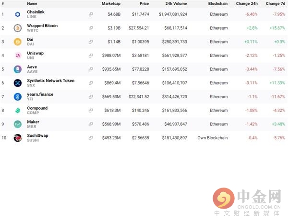The width and height of the screenshot is (288, 222).
Task: Open the Maker coin name link
Action: 33,122
